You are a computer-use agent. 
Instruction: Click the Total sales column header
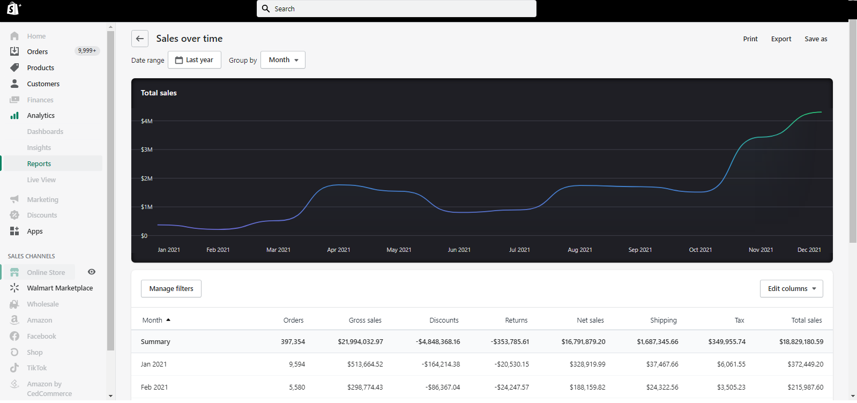tap(806, 320)
